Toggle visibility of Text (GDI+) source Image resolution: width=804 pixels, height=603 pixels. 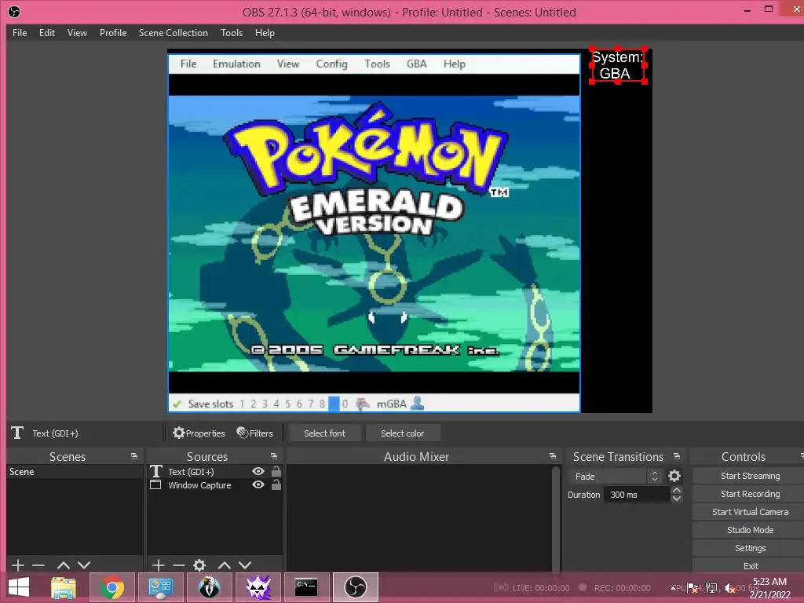258,471
